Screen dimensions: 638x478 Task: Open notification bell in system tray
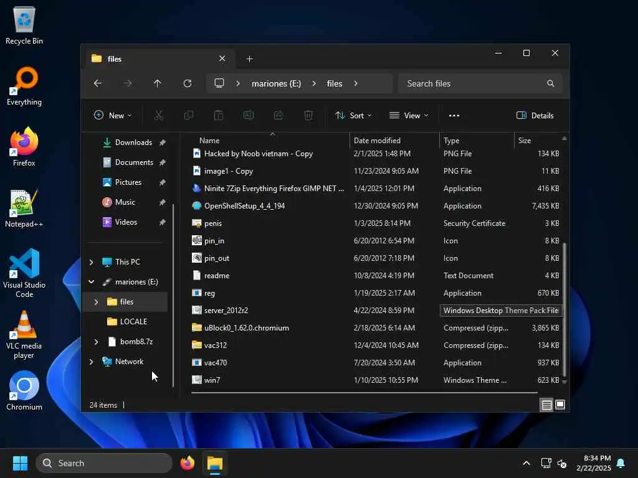click(621, 463)
